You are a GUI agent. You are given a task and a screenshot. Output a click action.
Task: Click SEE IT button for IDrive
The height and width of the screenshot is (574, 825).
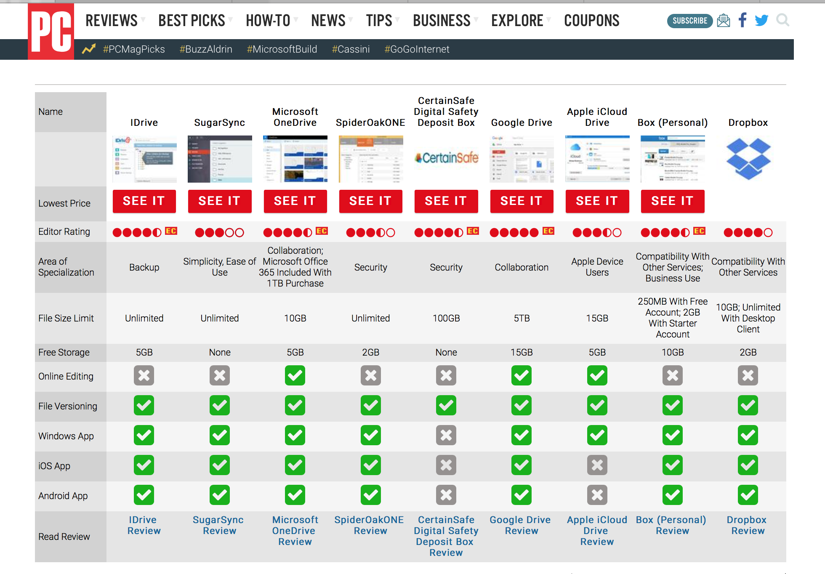click(x=144, y=201)
